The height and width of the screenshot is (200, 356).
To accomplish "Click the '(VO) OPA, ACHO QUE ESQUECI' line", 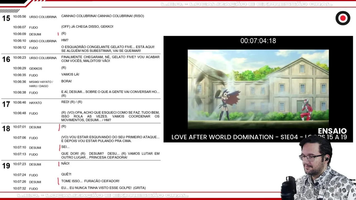I will coord(110,116).
